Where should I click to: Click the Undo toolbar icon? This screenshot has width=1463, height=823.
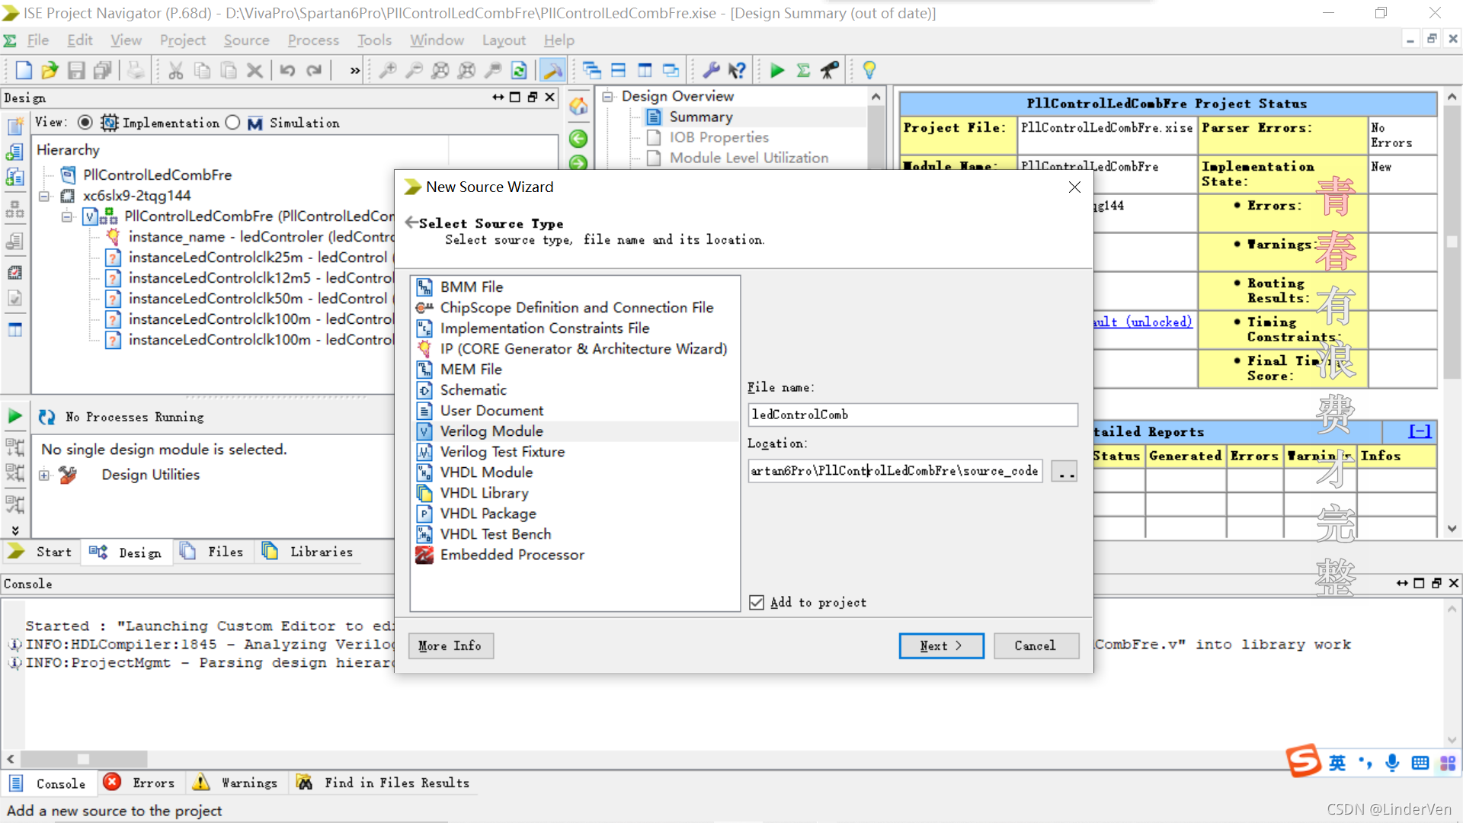pyautogui.click(x=287, y=71)
